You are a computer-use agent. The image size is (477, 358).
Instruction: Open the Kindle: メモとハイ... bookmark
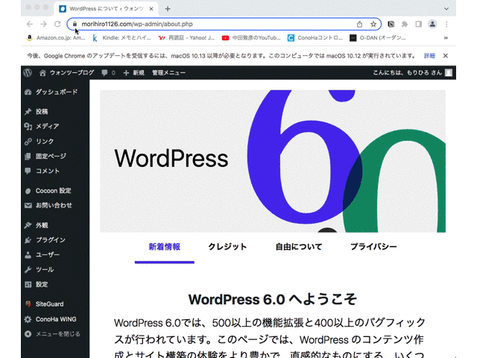tap(121, 38)
